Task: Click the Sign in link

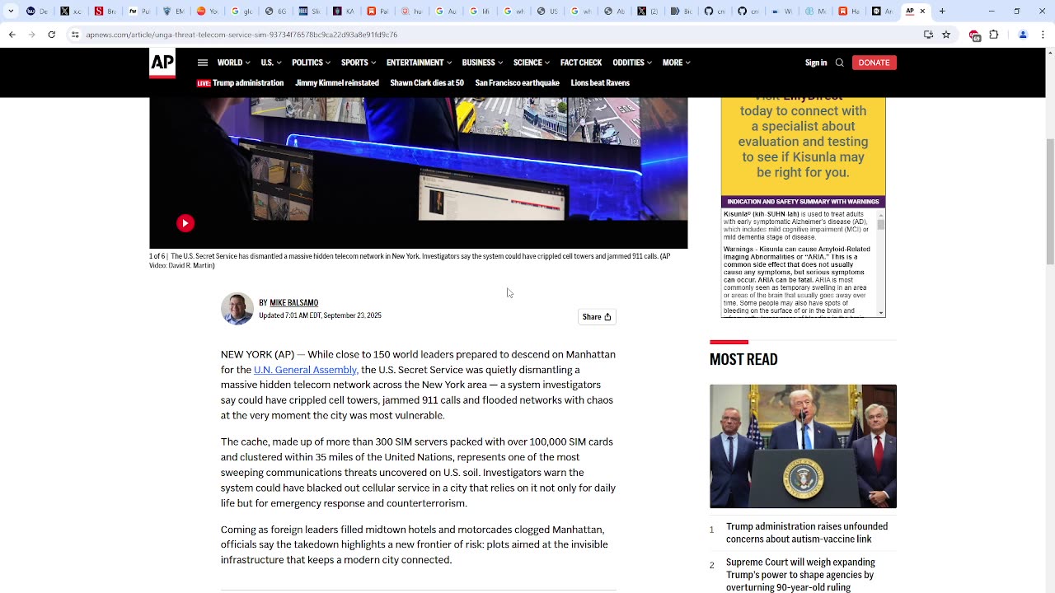Action: 816,63
